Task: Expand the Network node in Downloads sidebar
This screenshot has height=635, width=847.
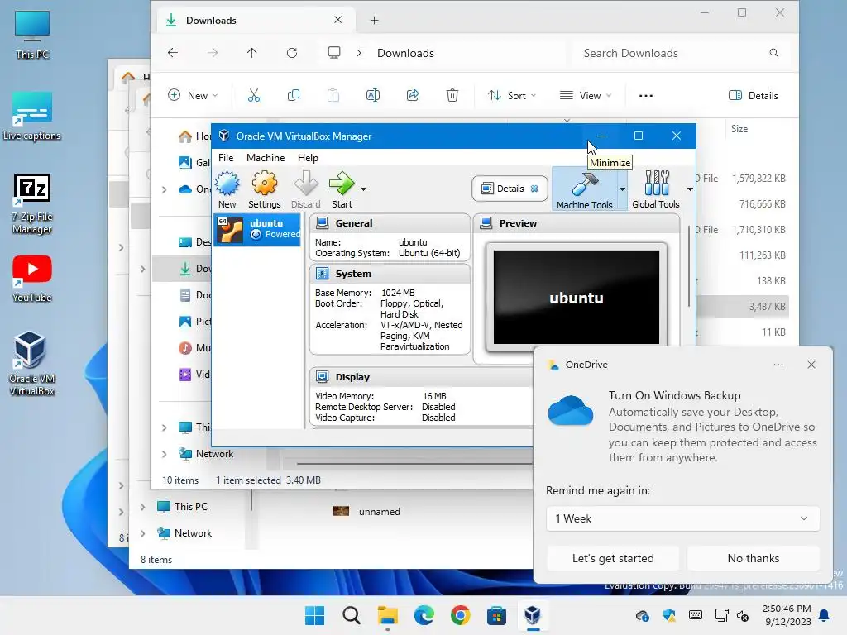Action: (165, 454)
